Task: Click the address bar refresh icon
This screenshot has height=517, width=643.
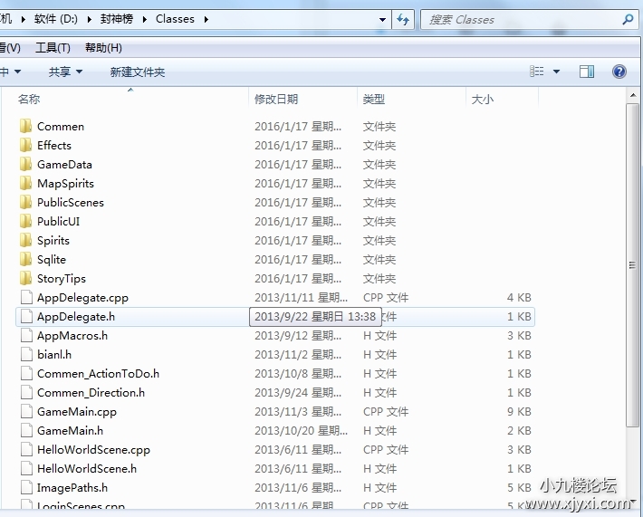Action: pyautogui.click(x=403, y=19)
